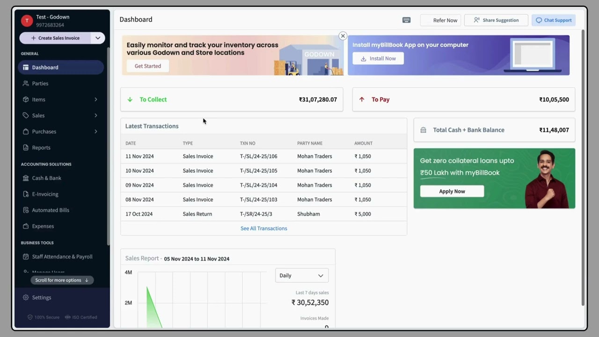Click the Test - Godown business name
The width and height of the screenshot is (599, 337).
click(x=52, y=17)
